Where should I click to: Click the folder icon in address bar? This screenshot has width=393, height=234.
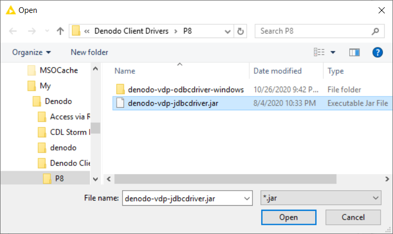(x=76, y=31)
